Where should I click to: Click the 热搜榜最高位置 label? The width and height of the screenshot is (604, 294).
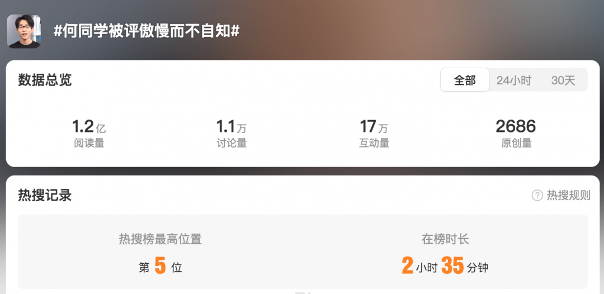coord(161,239)
